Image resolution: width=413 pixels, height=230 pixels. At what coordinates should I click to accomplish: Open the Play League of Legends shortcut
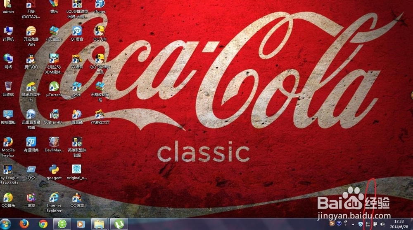click(x=9, y=175)
